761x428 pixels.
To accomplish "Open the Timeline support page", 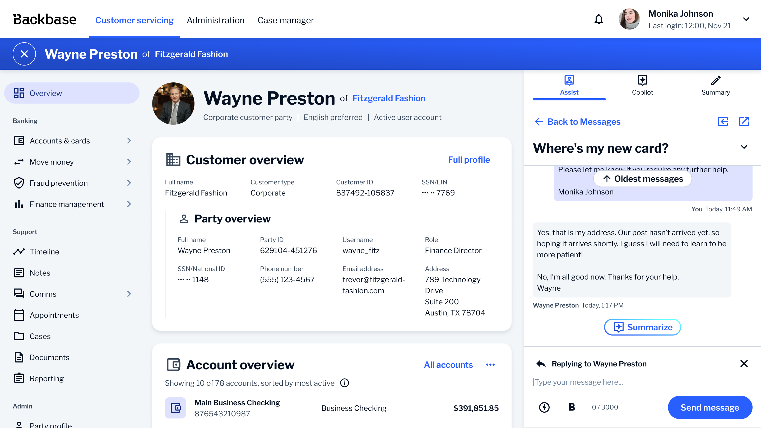I will (44, 252).
